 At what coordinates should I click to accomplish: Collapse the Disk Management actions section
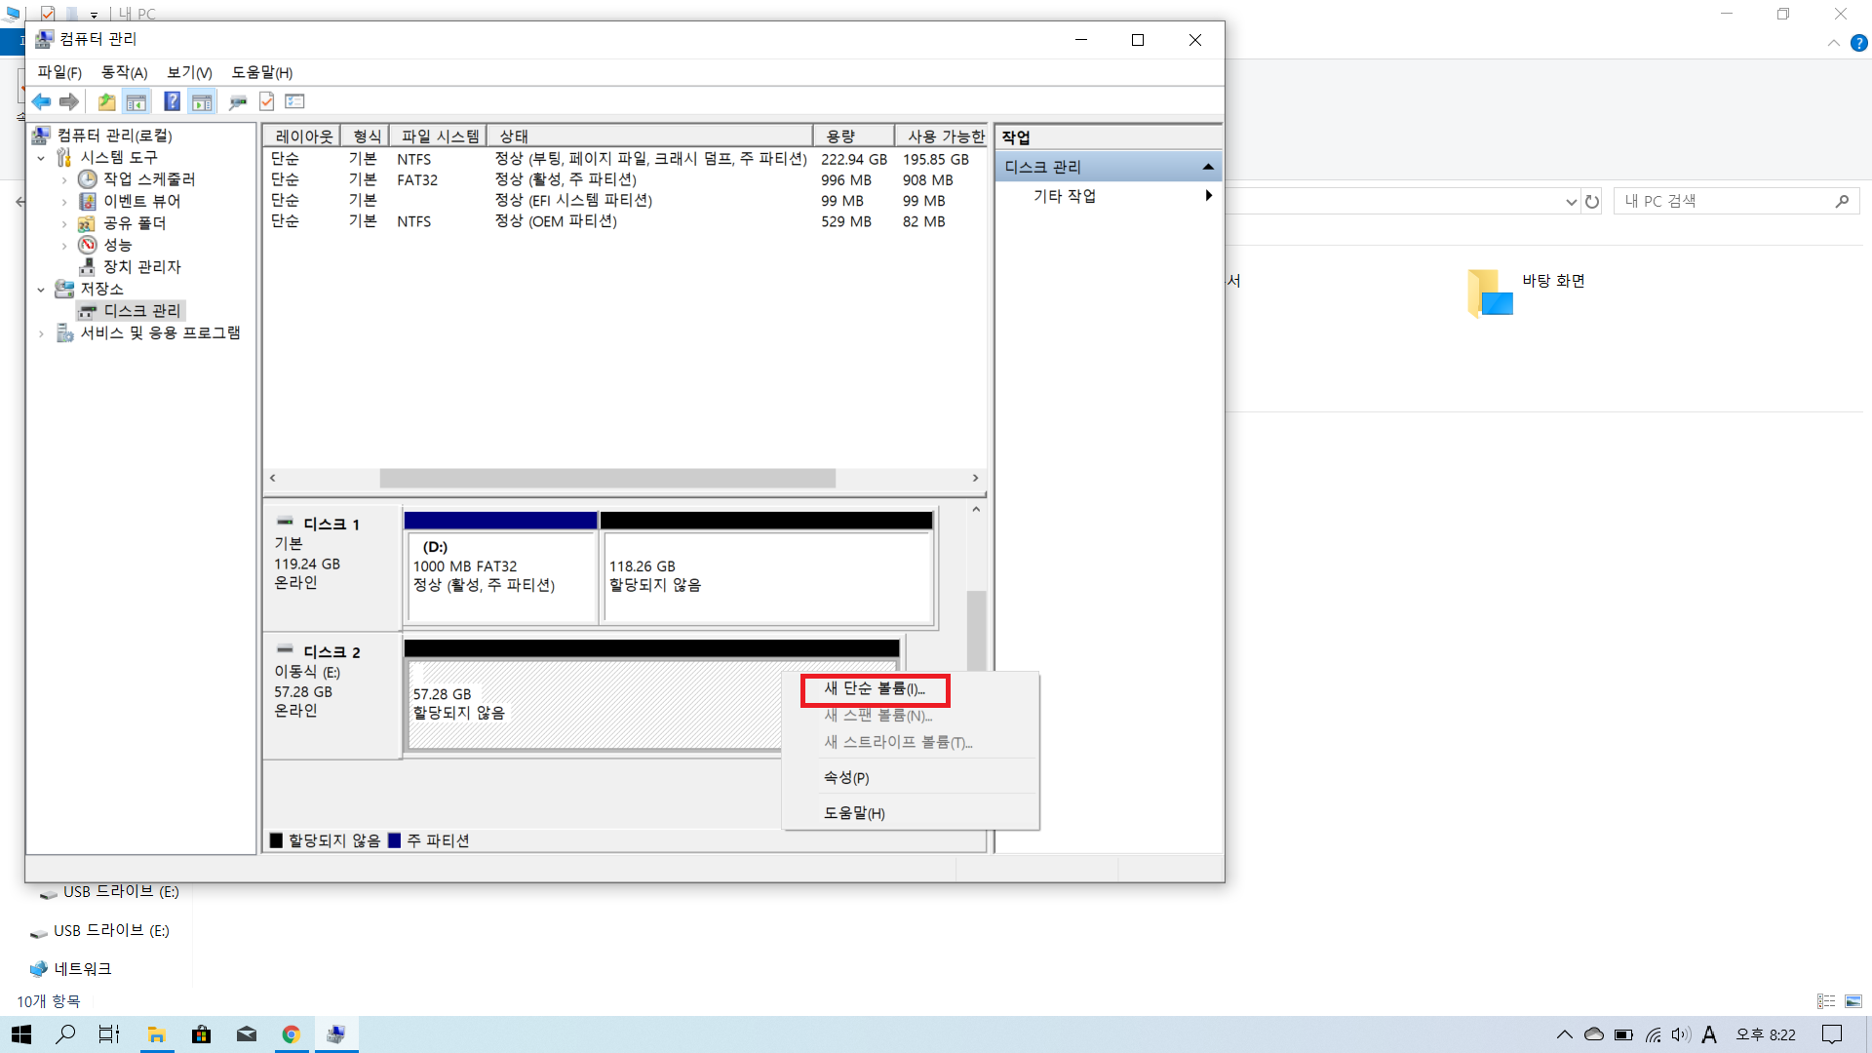(1208, 167)
